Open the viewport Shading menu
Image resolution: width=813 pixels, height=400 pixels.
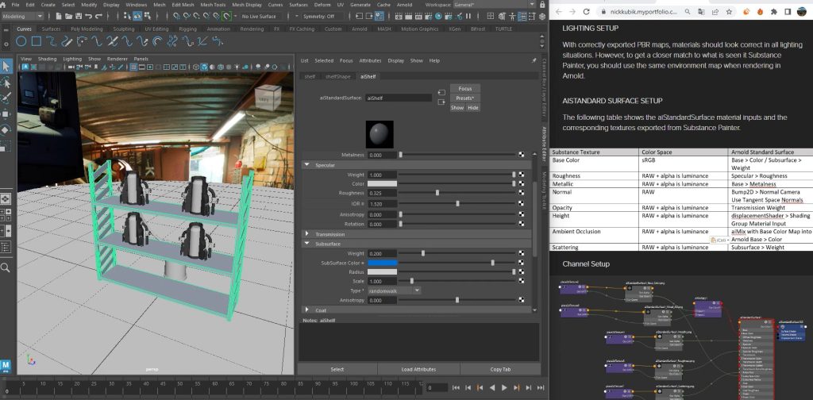pyautogui.click(x=47, y=59)
